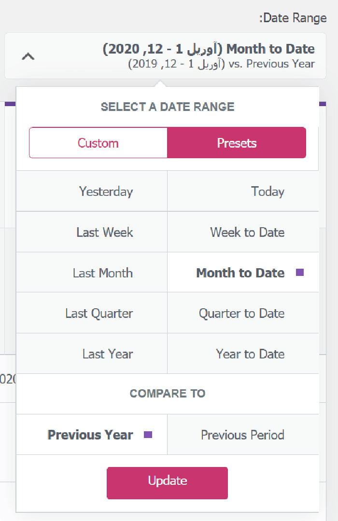Pick the Last Month preset
Viewport: 338px width, 521px height.
tap(92, 273)
